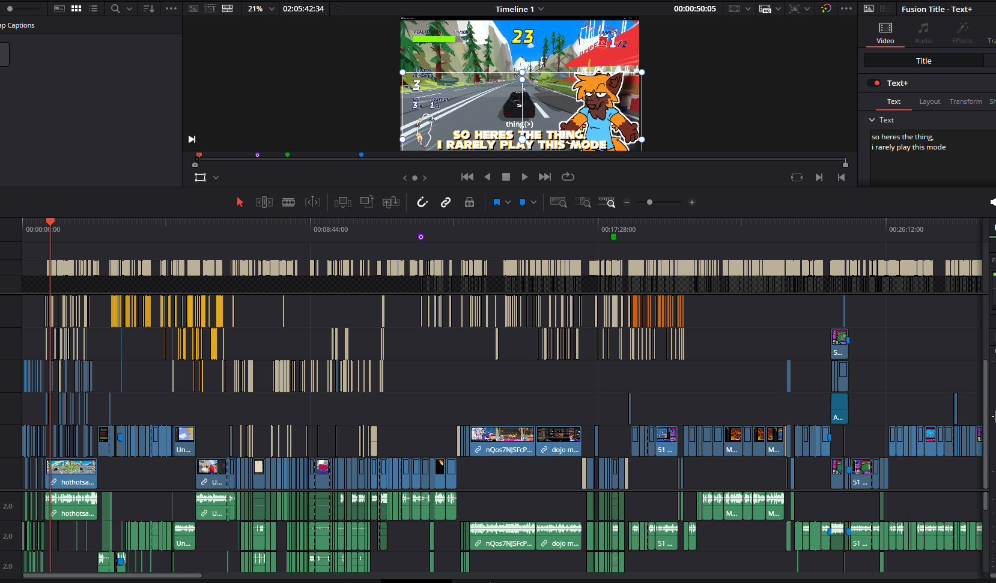The width and height of the screenshot is (996, 583).
Task: Switch to the Layout tab
Action: (929, 101)
